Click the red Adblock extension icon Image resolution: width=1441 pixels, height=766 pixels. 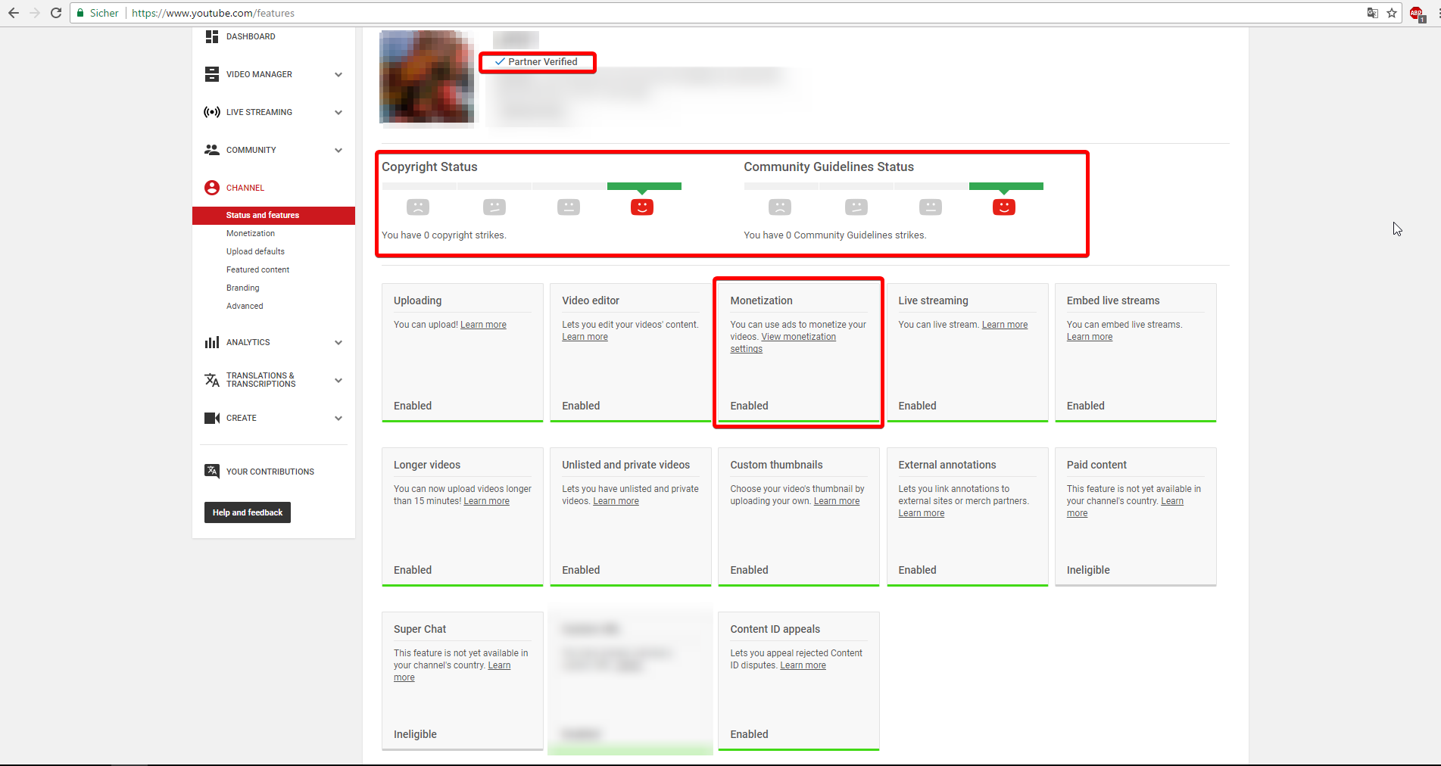pos(1416,13)
